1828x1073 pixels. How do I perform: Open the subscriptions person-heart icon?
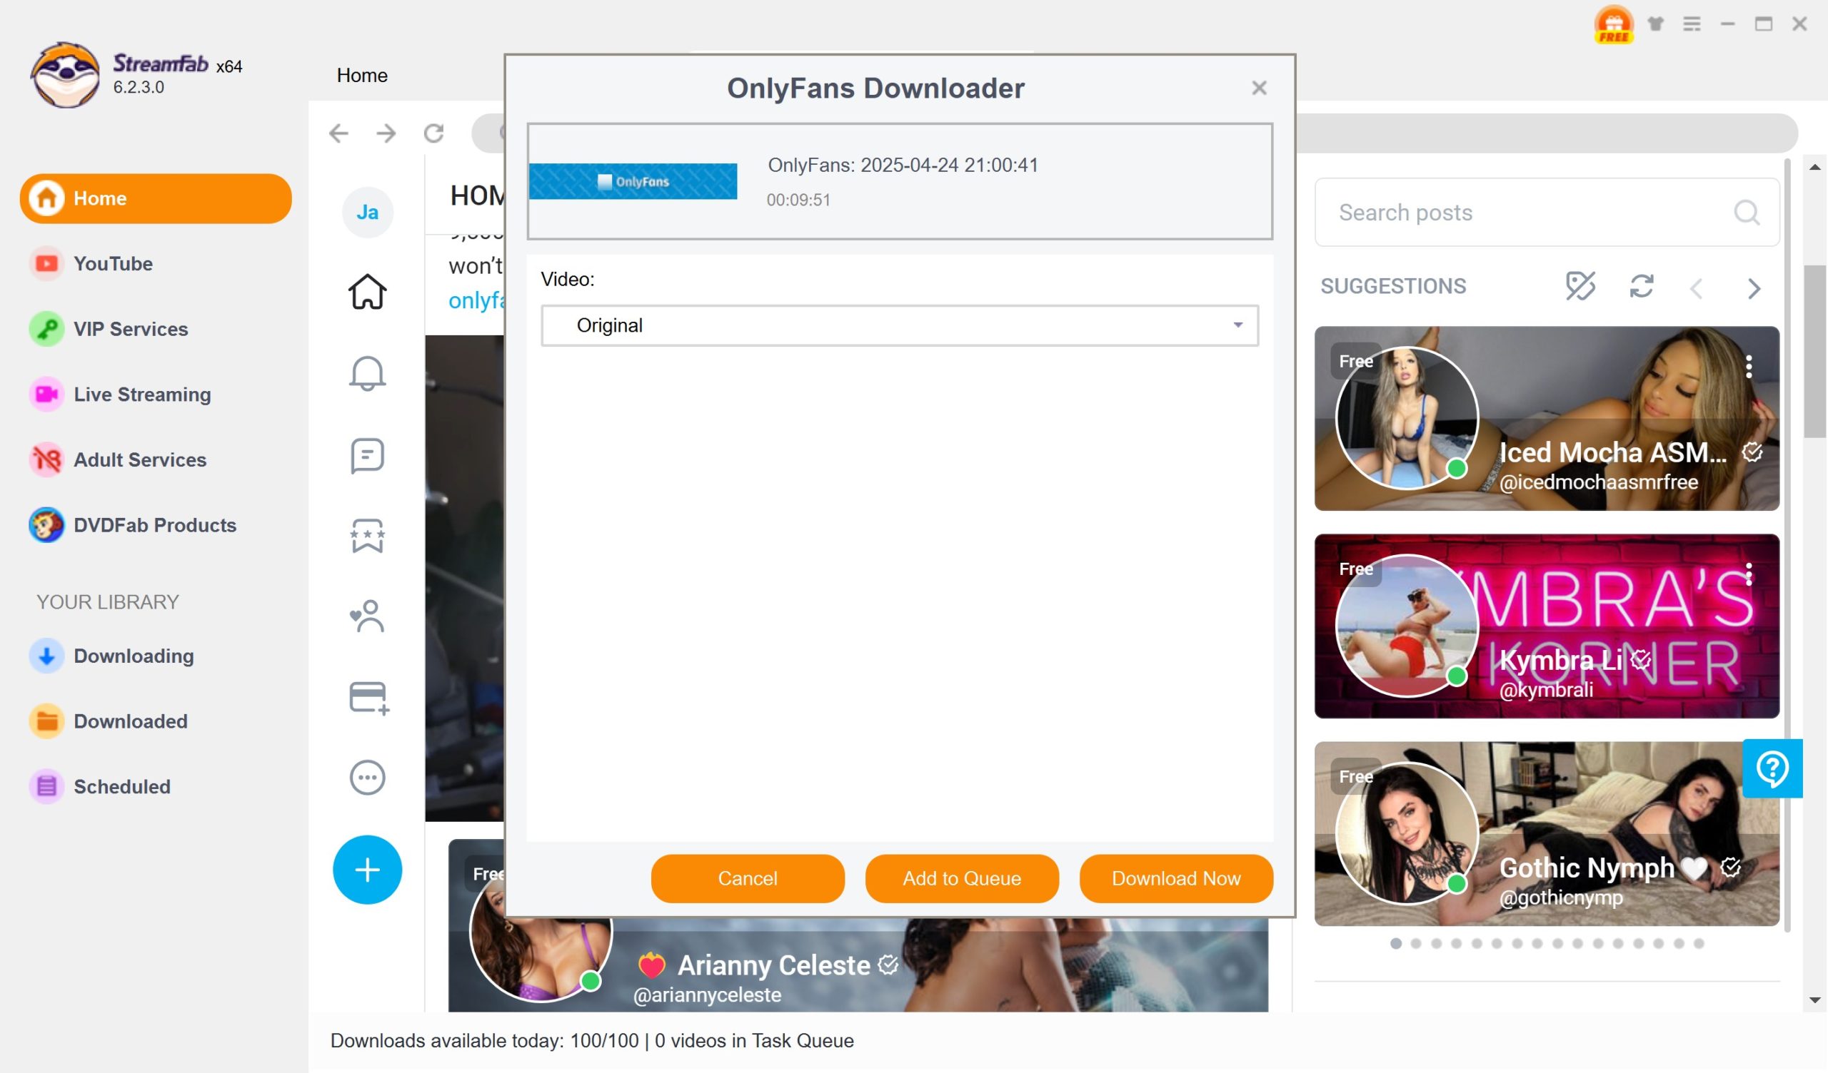tap(368, 616)
